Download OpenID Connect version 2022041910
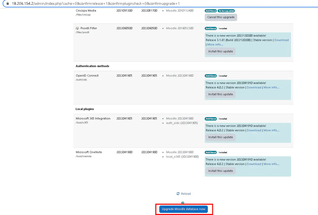 (254, 87)
